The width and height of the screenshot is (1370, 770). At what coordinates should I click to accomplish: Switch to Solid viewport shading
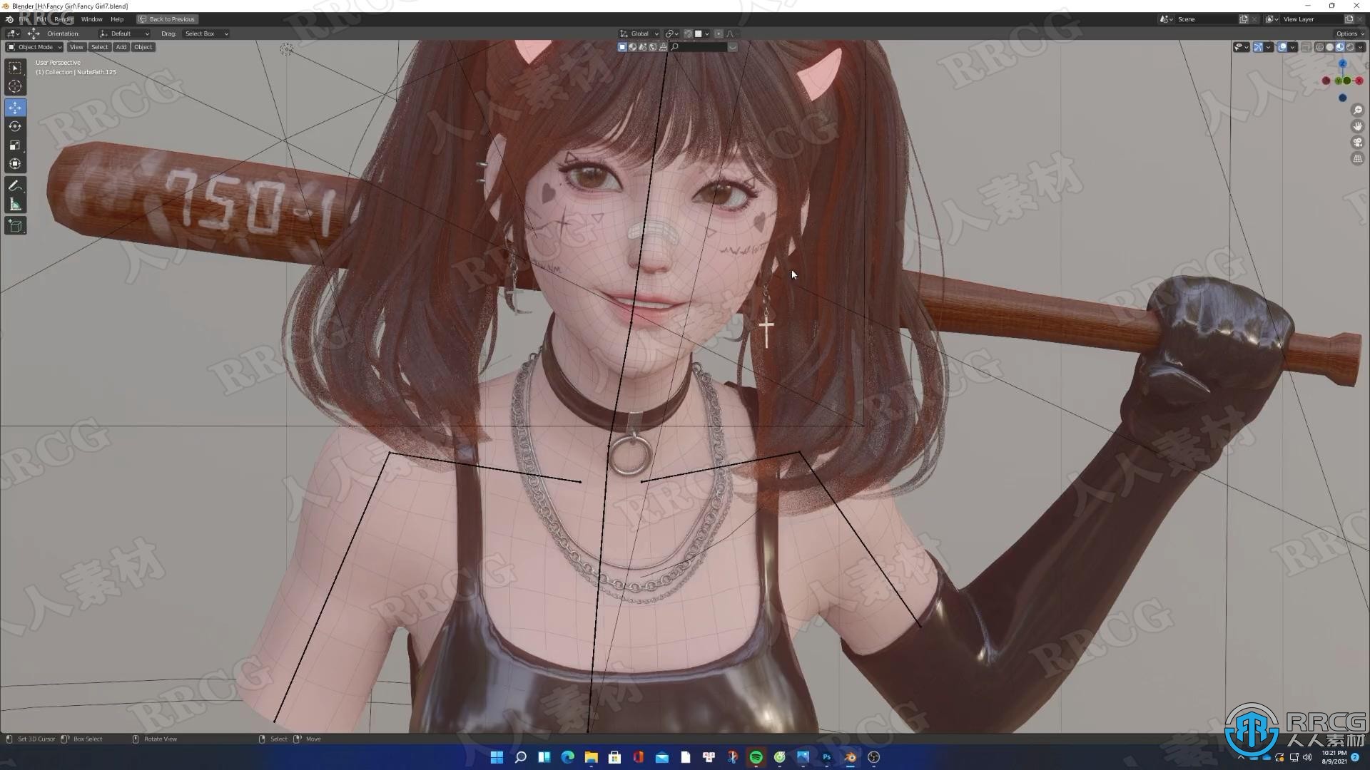(1329, 47)
